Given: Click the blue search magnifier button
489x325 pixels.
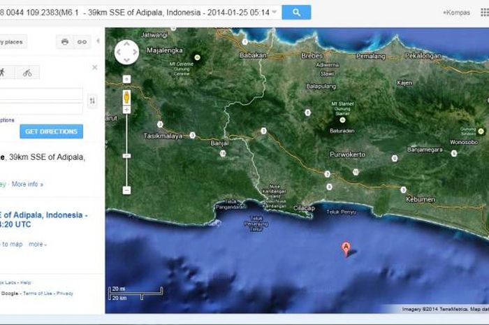Looking at the screenshot, I should click(296, 13).
